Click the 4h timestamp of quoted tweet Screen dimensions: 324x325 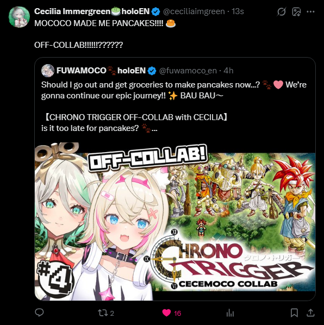228,71
